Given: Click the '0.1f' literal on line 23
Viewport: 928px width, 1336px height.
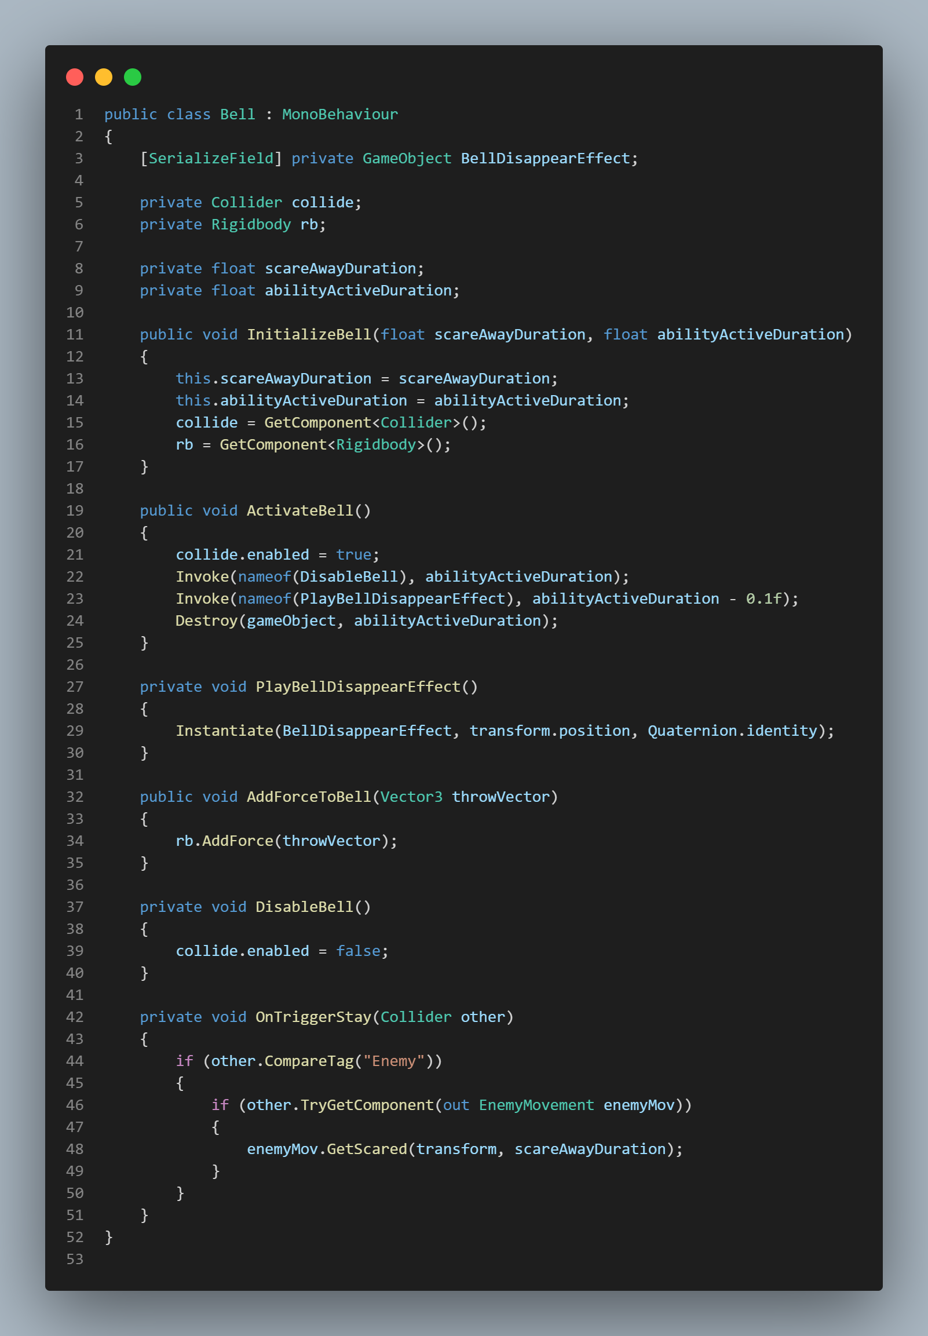Looking at the screenshot, I should coord(763,599).
